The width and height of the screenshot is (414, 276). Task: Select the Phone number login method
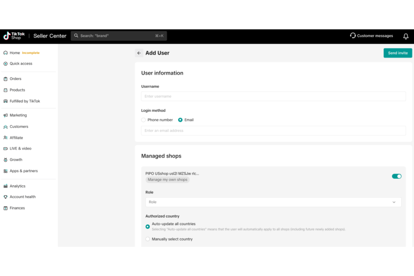pos(144,120)
